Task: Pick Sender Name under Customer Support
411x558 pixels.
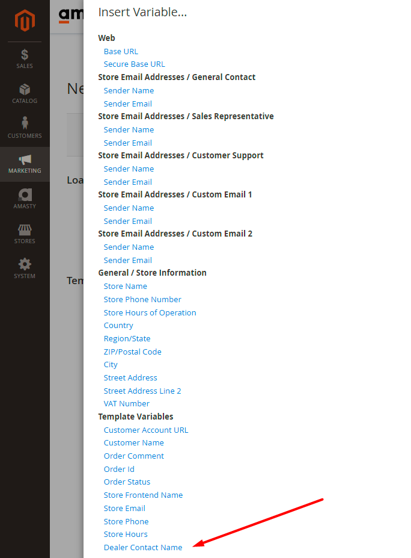Action: click(129, 169)
